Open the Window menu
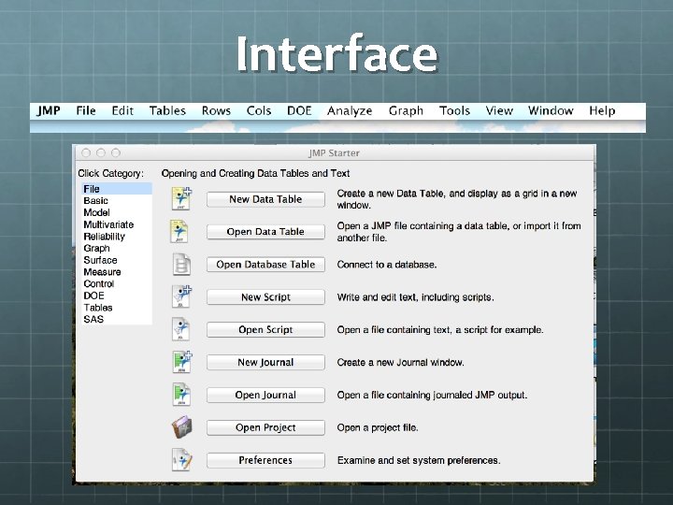This screenshot has width=673, height=505. point(551,110)
